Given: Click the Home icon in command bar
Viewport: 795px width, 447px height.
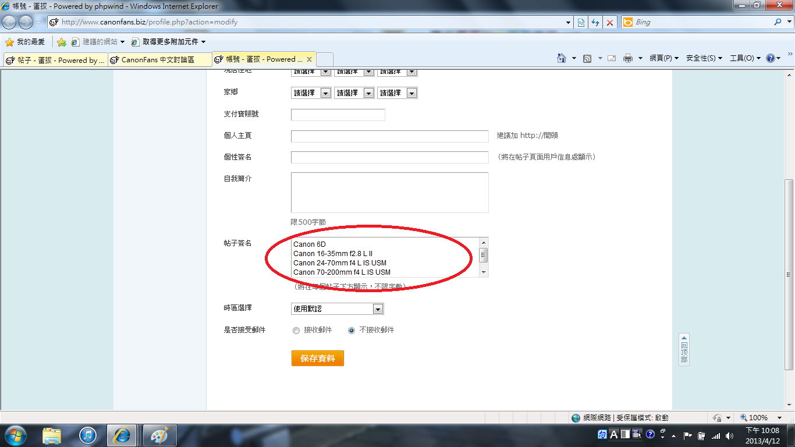Looking at the screenshot, I should point(562,58).
